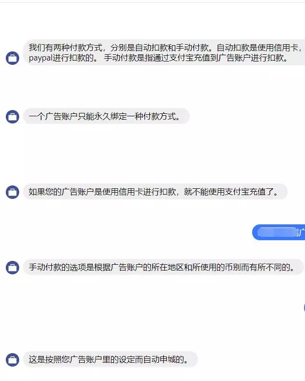Click the avatar beside 这是按照您广告账户 message

tap(12, 359)
